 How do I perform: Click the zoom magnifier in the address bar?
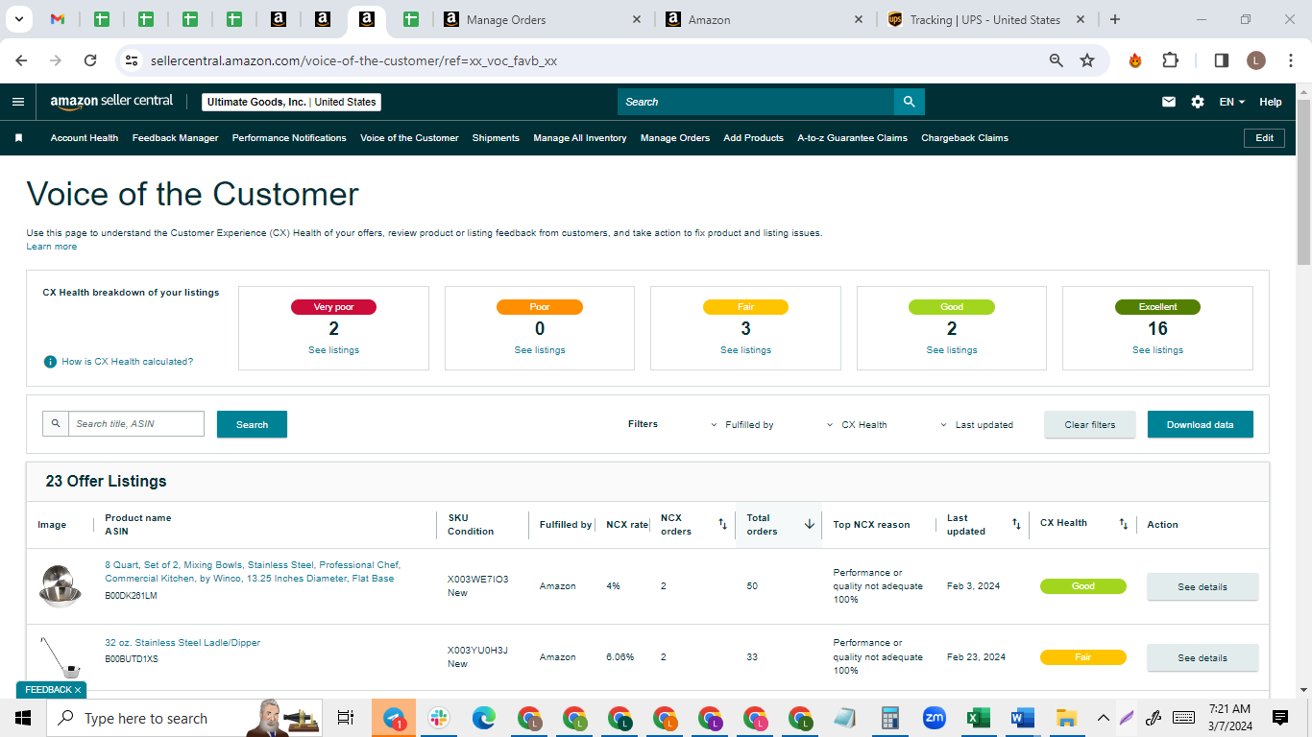[x=1057, y=60]
